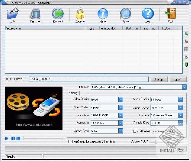Open the Home globe icon
Viewport: 191px width, 161px height.
point(125,14)
